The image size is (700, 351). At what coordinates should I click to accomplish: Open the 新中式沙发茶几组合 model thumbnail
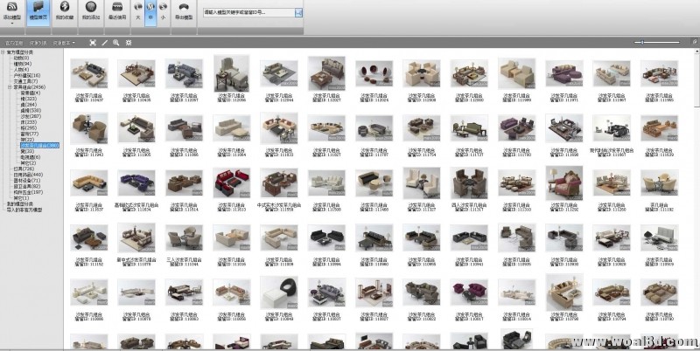click(x=136, y=237)
